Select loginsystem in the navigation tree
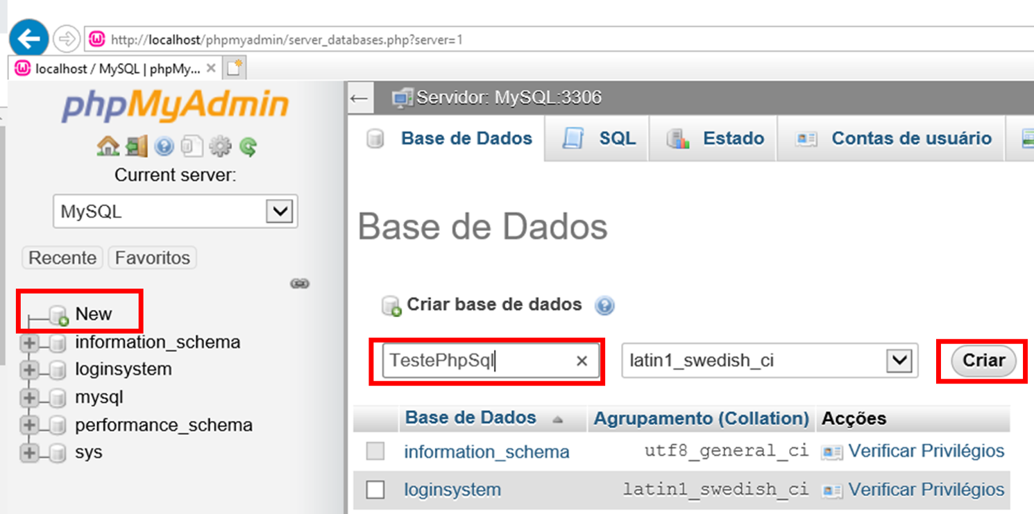 124,369
